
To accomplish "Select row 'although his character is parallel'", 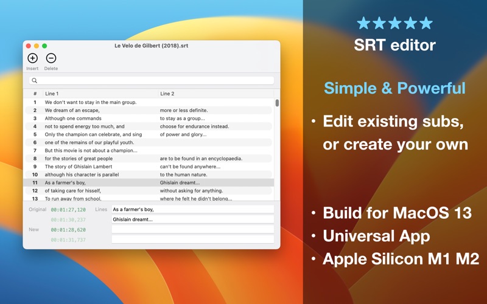I will 149,175.
